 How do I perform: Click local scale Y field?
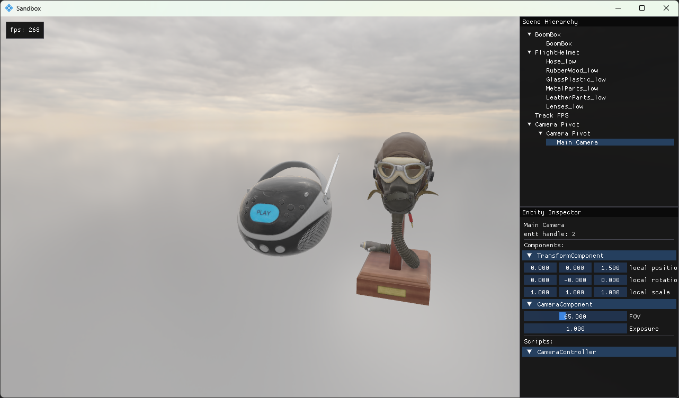pos(575,292)
